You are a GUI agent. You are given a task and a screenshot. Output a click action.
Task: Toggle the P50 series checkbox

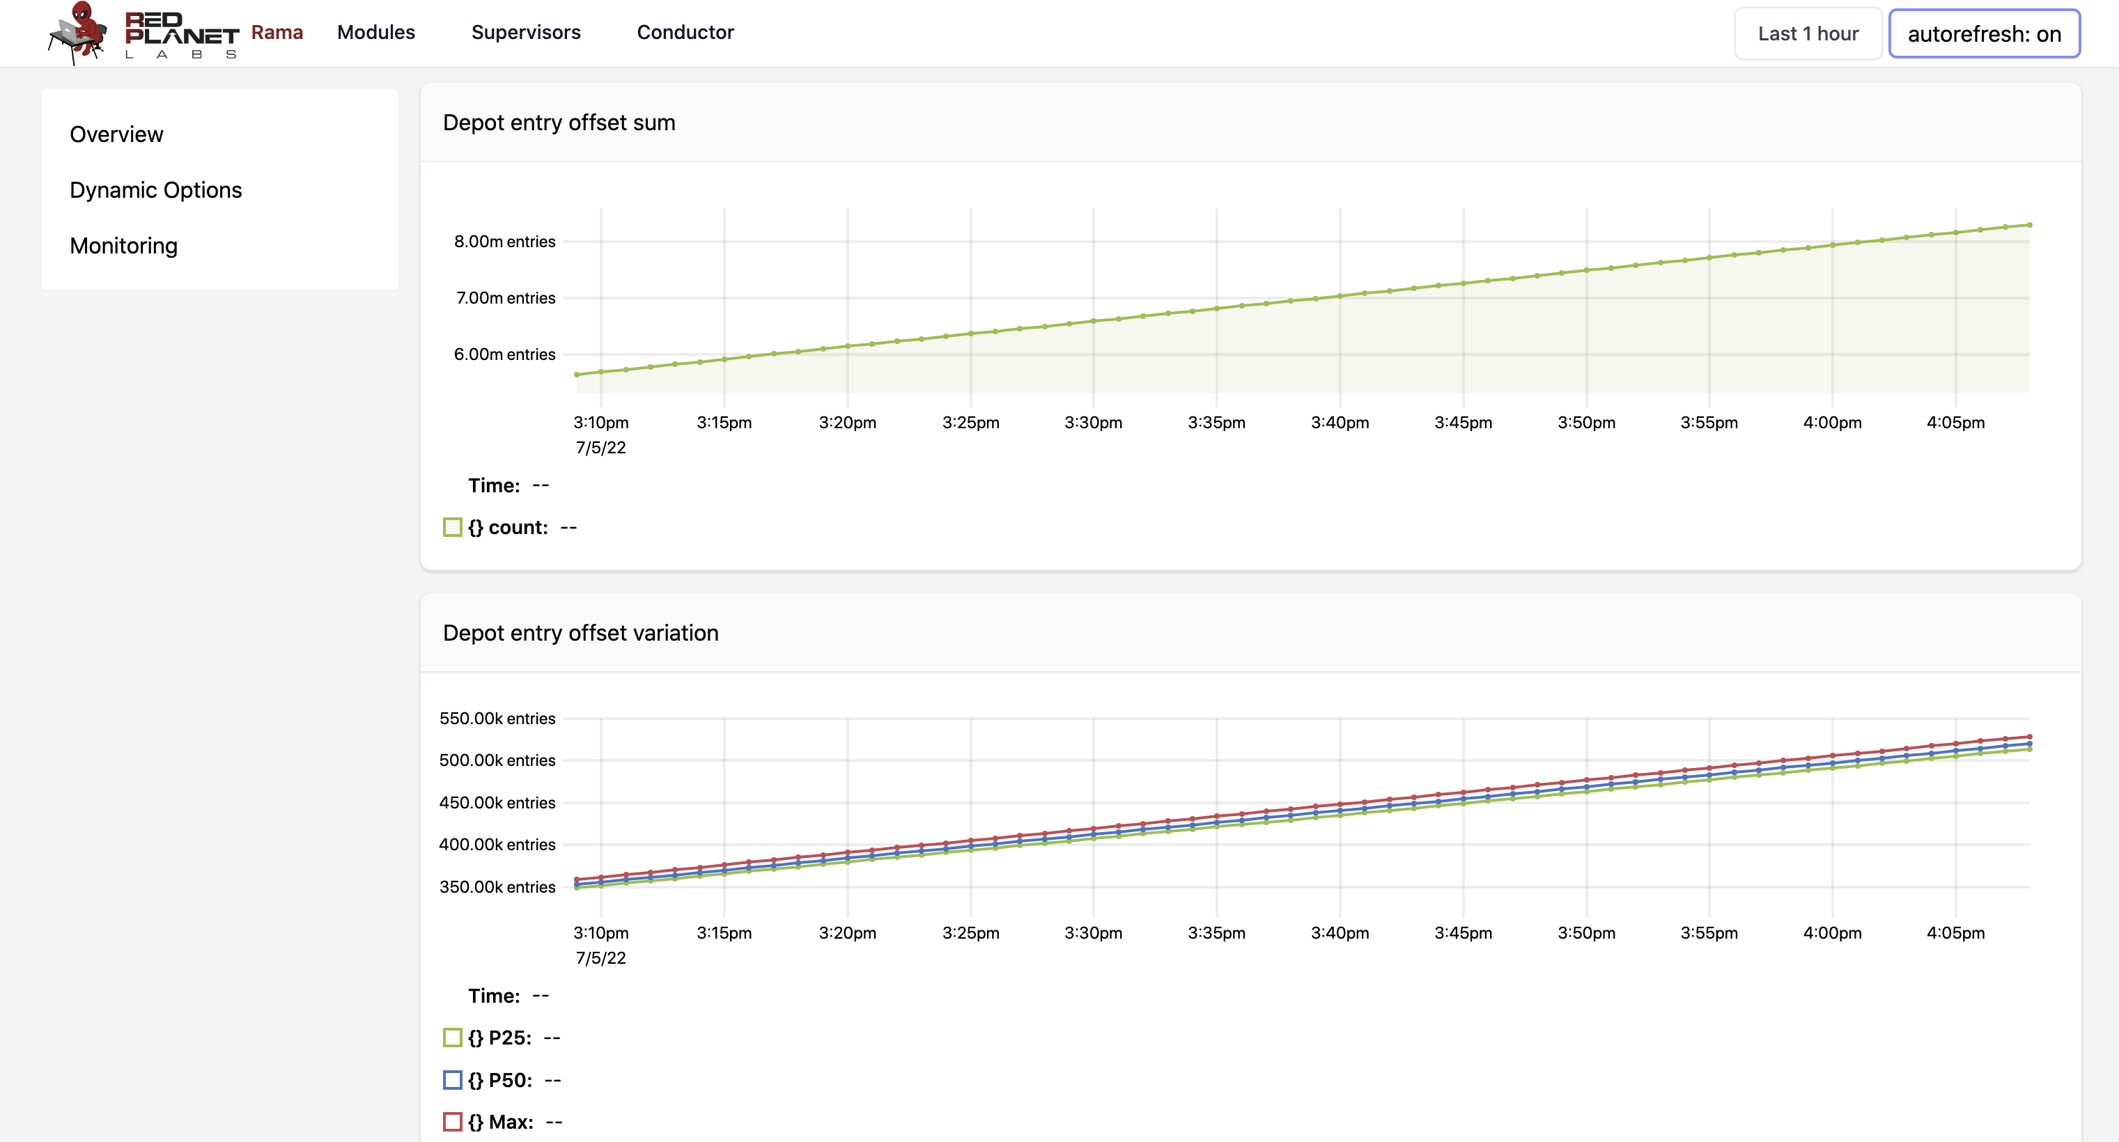(x=452, y=1079)
